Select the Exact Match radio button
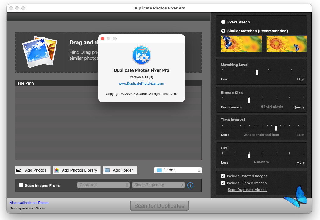The width and height of the screenshot is (320, 220). point(223,22)
